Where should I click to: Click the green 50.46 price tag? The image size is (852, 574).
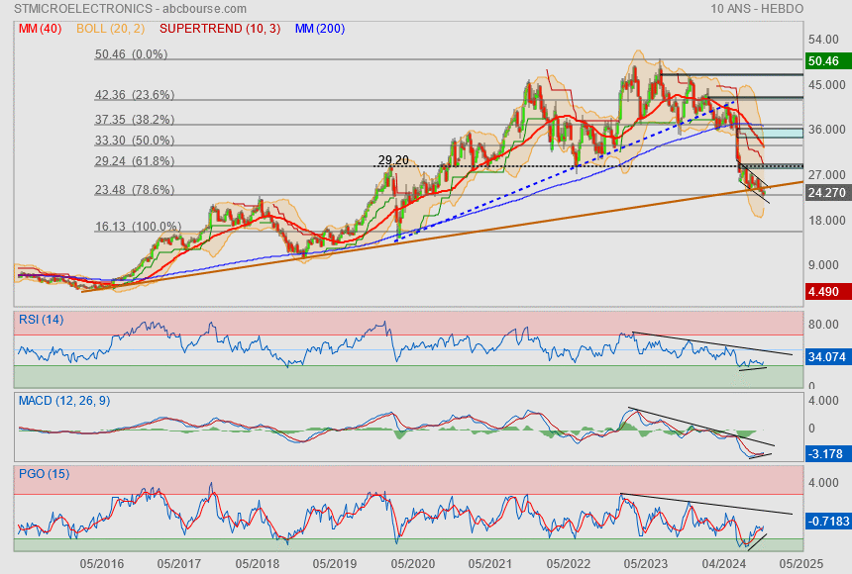coord(827,60)
